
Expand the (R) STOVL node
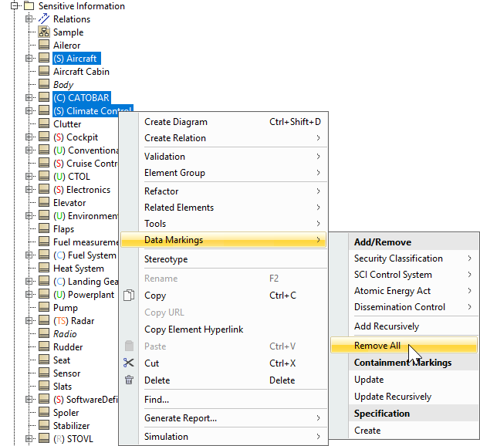[x=29, y=438]
